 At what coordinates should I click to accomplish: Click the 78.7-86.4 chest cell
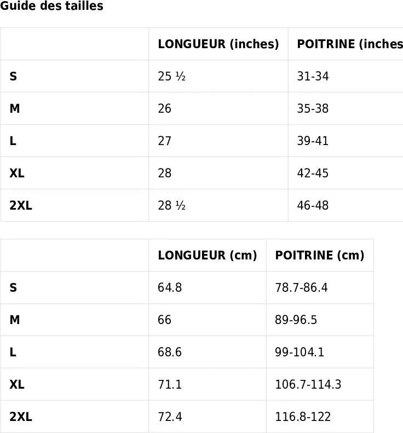click(320, 287)
